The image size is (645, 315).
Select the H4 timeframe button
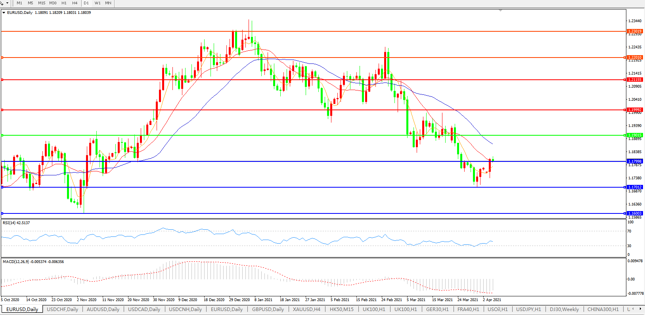[x=75, y=3]
